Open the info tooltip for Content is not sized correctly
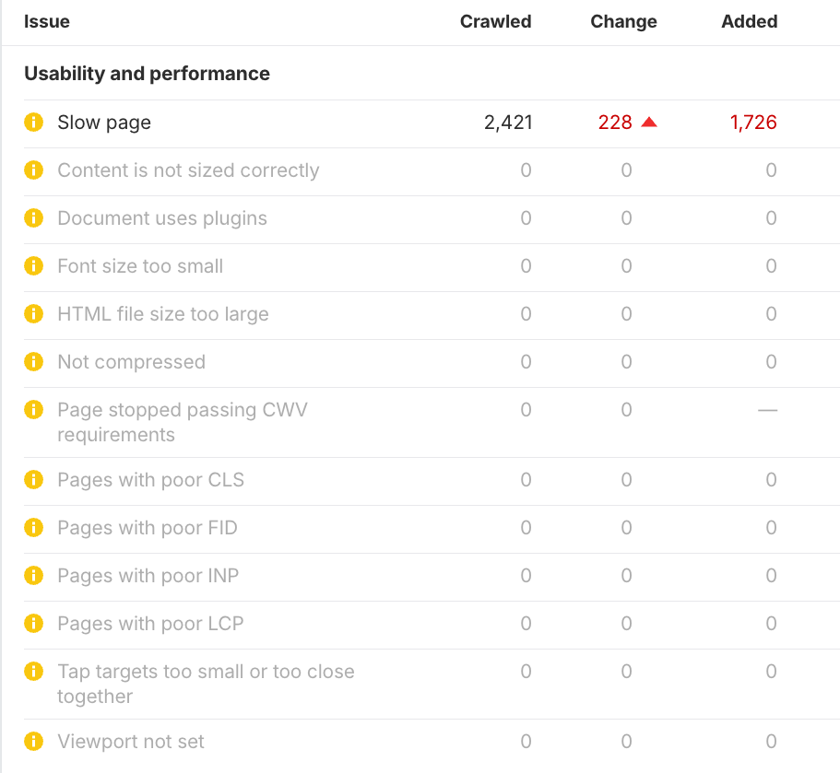 [33, 170]
